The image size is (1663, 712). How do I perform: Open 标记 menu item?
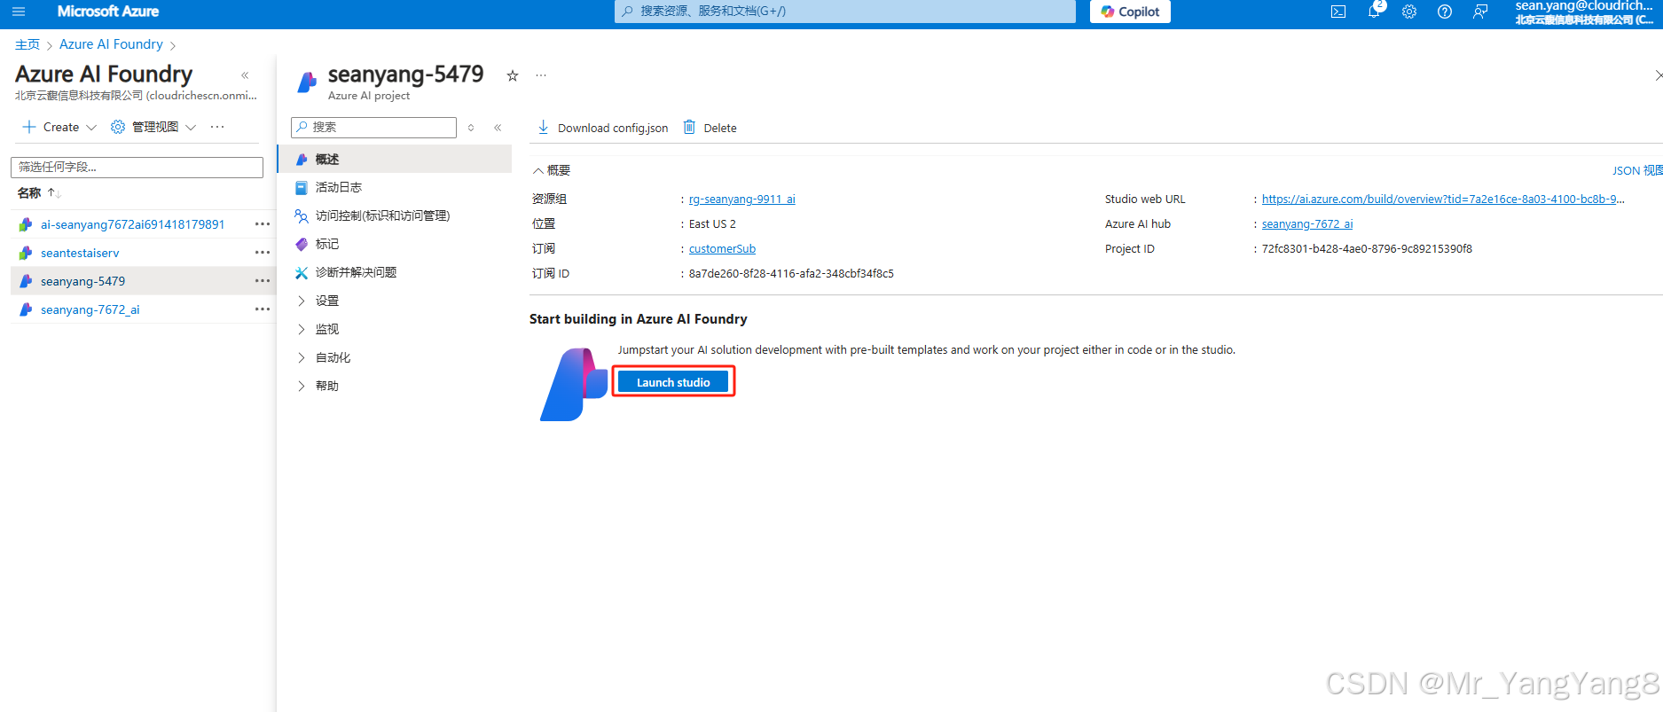pos(395,244)
